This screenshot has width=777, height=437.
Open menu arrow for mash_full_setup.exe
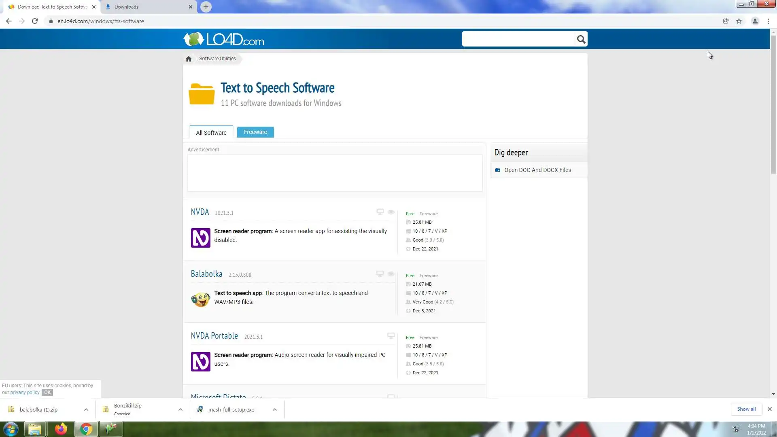274,409
